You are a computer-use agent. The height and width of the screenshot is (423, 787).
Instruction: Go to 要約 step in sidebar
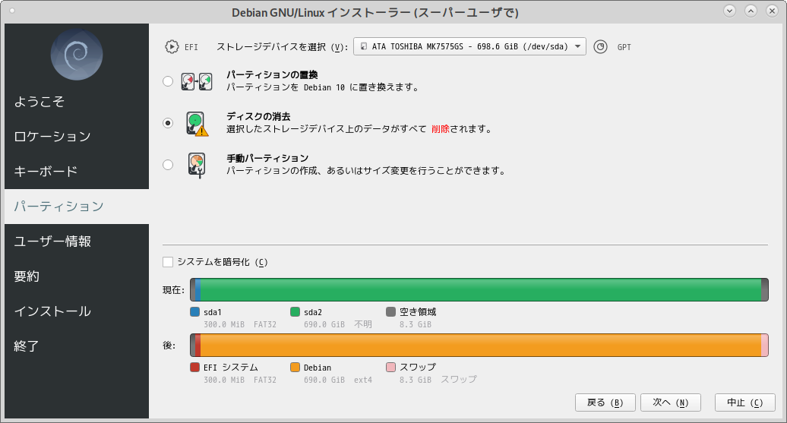77,276
